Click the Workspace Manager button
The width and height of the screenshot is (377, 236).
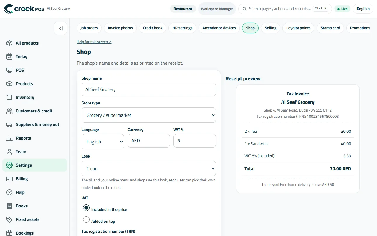coord(217,9)
